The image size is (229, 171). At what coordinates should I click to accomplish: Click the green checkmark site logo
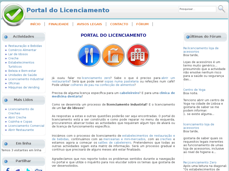[x=14, y=15]
